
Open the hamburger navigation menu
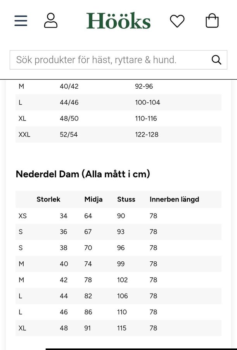click(21, 21)
